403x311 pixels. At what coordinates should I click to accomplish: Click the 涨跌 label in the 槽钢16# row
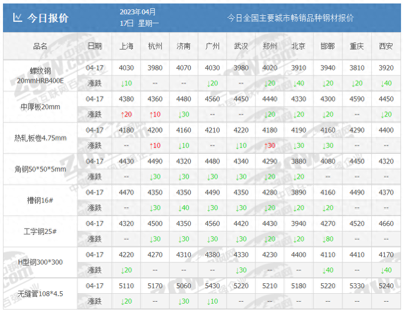pyautogui.click(x=94, y=208)
